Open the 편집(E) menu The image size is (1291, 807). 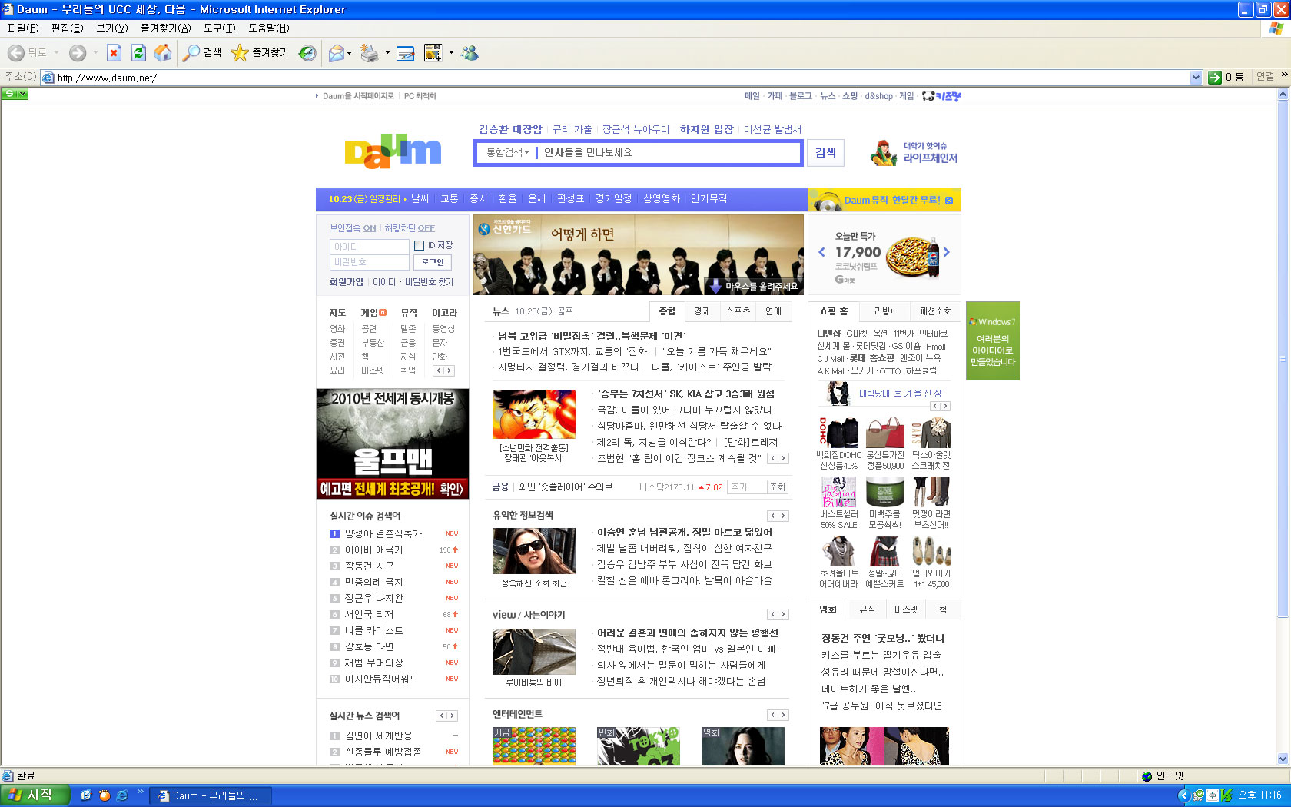tap(67, 28)
